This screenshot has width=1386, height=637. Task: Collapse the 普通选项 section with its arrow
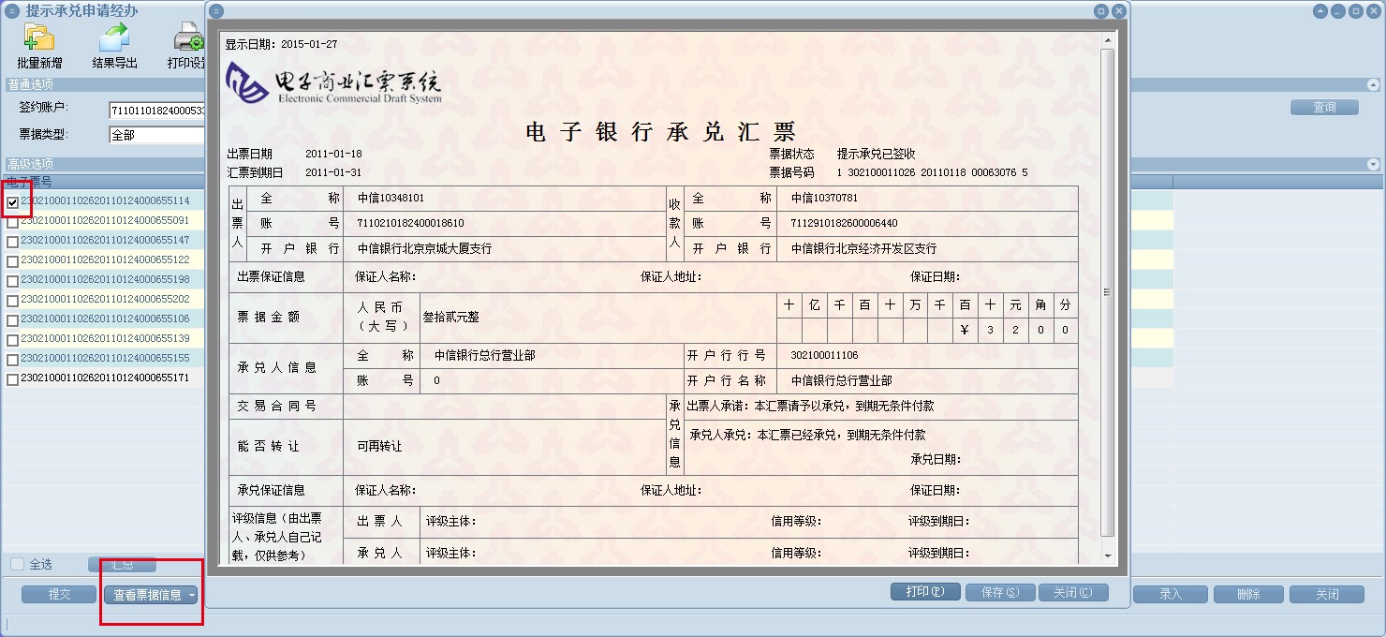click(x=1374, y=84)
